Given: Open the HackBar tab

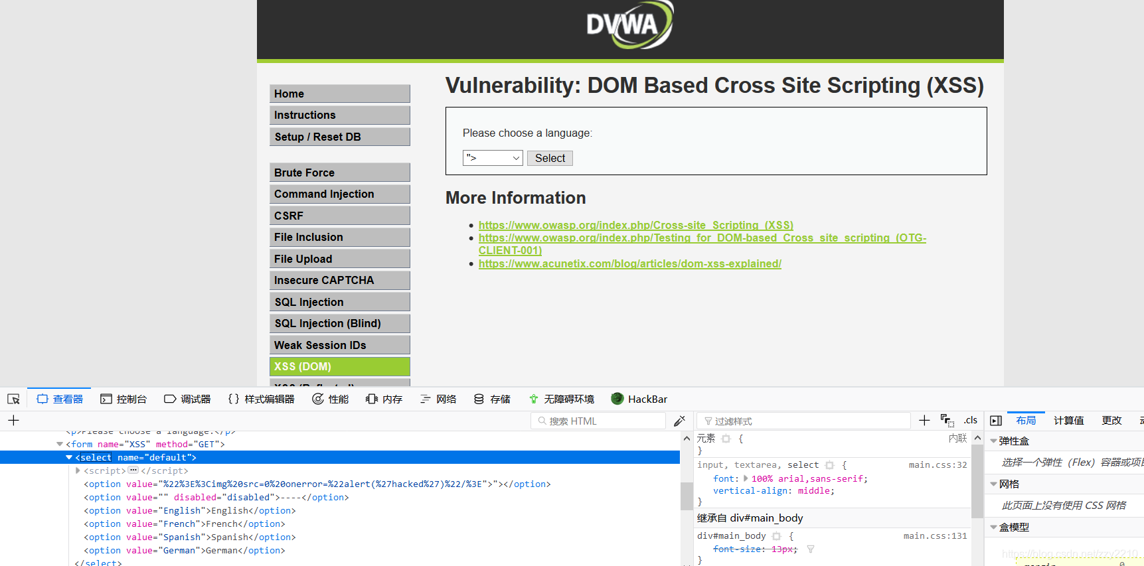Looking at the screenshot, I should (x=639, y=399).
